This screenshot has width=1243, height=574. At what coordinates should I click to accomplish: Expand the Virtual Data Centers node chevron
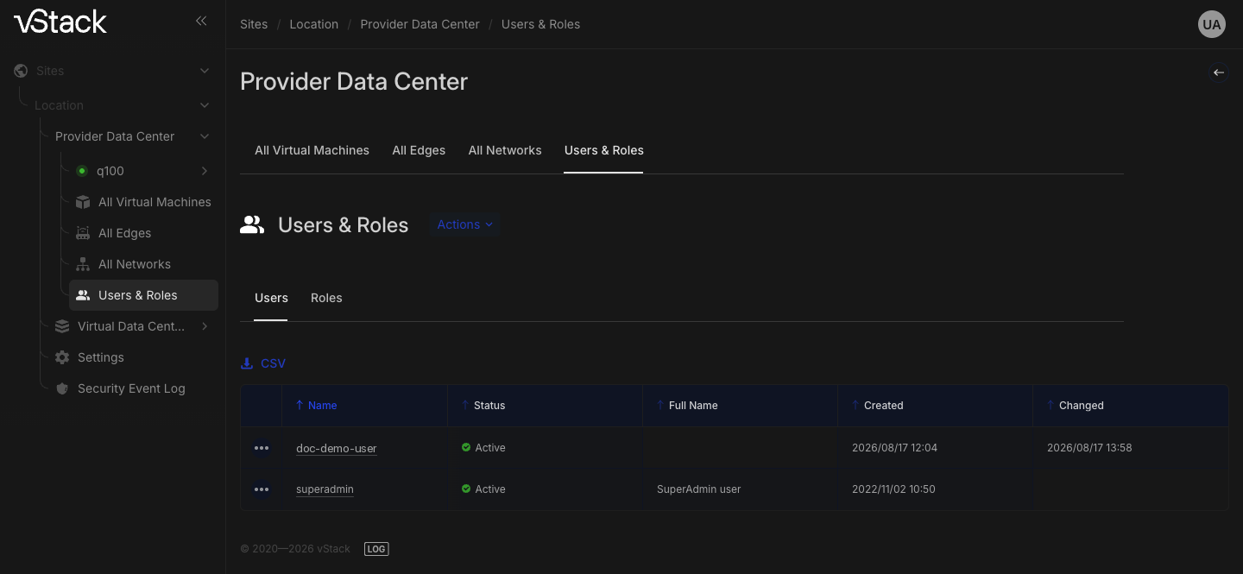[x=205, y=326]
